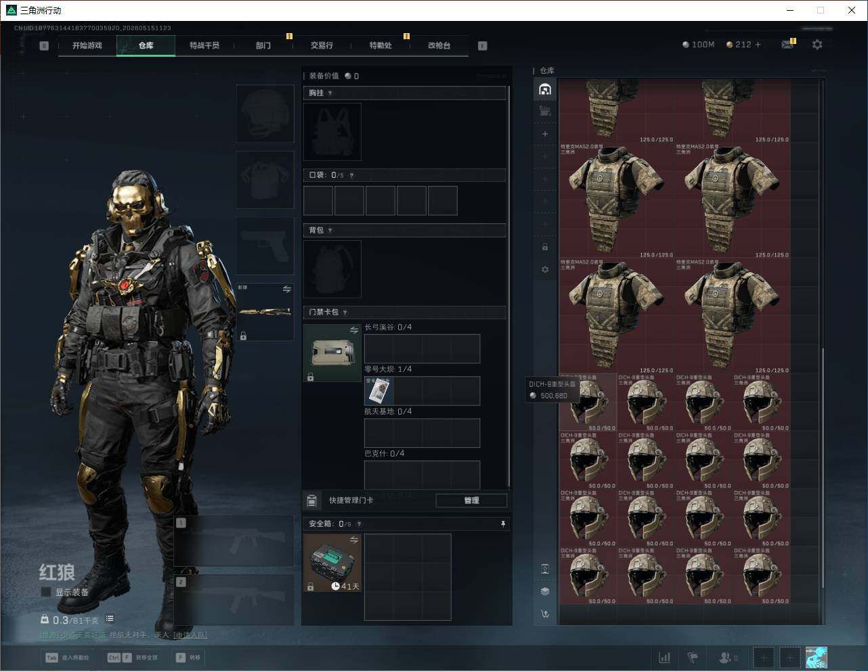Invite a teammate using the first plus slot

click(764, 657)
